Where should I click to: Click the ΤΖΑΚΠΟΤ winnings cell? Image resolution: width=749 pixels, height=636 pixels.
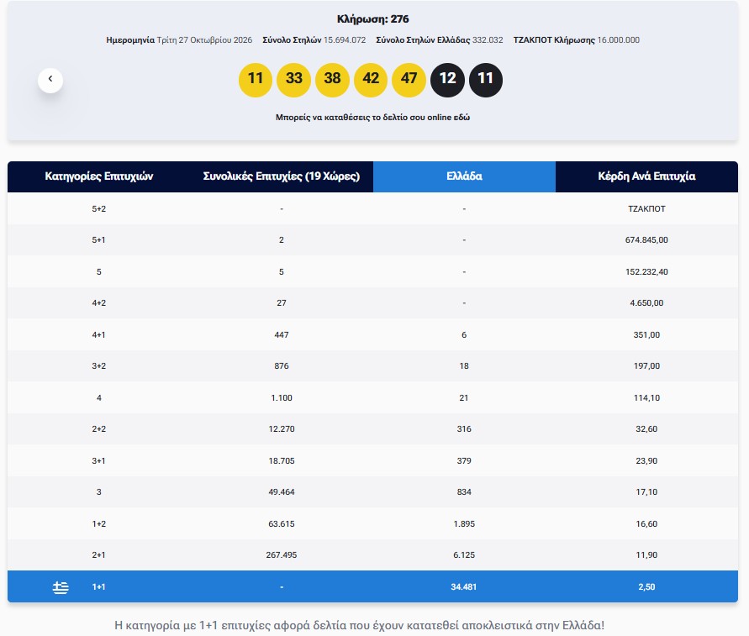click(646, 208)
